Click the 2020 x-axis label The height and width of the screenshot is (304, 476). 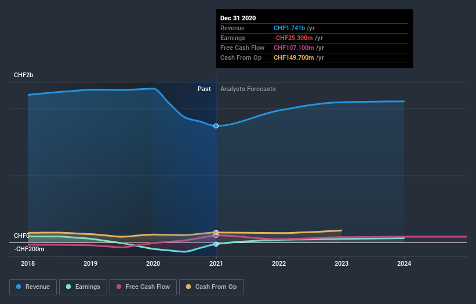(153, 263)
